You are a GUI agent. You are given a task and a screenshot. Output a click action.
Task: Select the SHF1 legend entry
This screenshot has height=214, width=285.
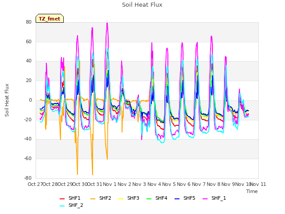pos(70,198)
